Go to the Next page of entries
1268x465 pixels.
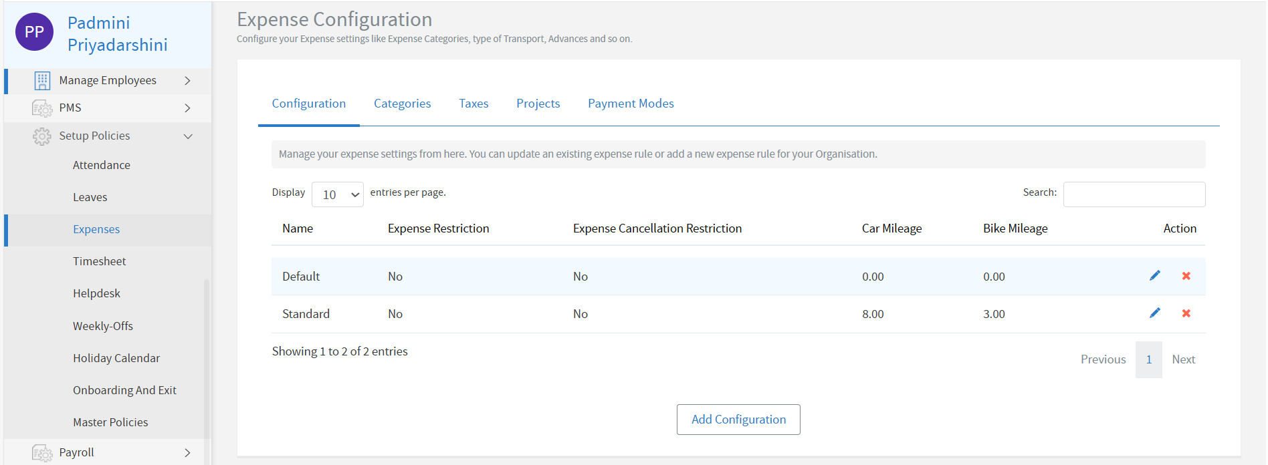click(1183, 359)
